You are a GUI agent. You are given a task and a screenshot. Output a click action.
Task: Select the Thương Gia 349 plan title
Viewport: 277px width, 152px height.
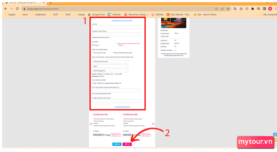coord(100,114)
